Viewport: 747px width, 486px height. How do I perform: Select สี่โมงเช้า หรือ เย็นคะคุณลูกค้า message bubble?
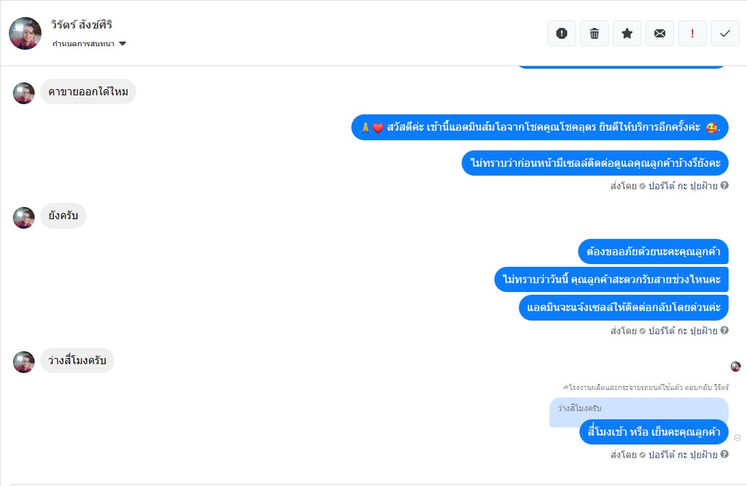click(x=654, y=432)
